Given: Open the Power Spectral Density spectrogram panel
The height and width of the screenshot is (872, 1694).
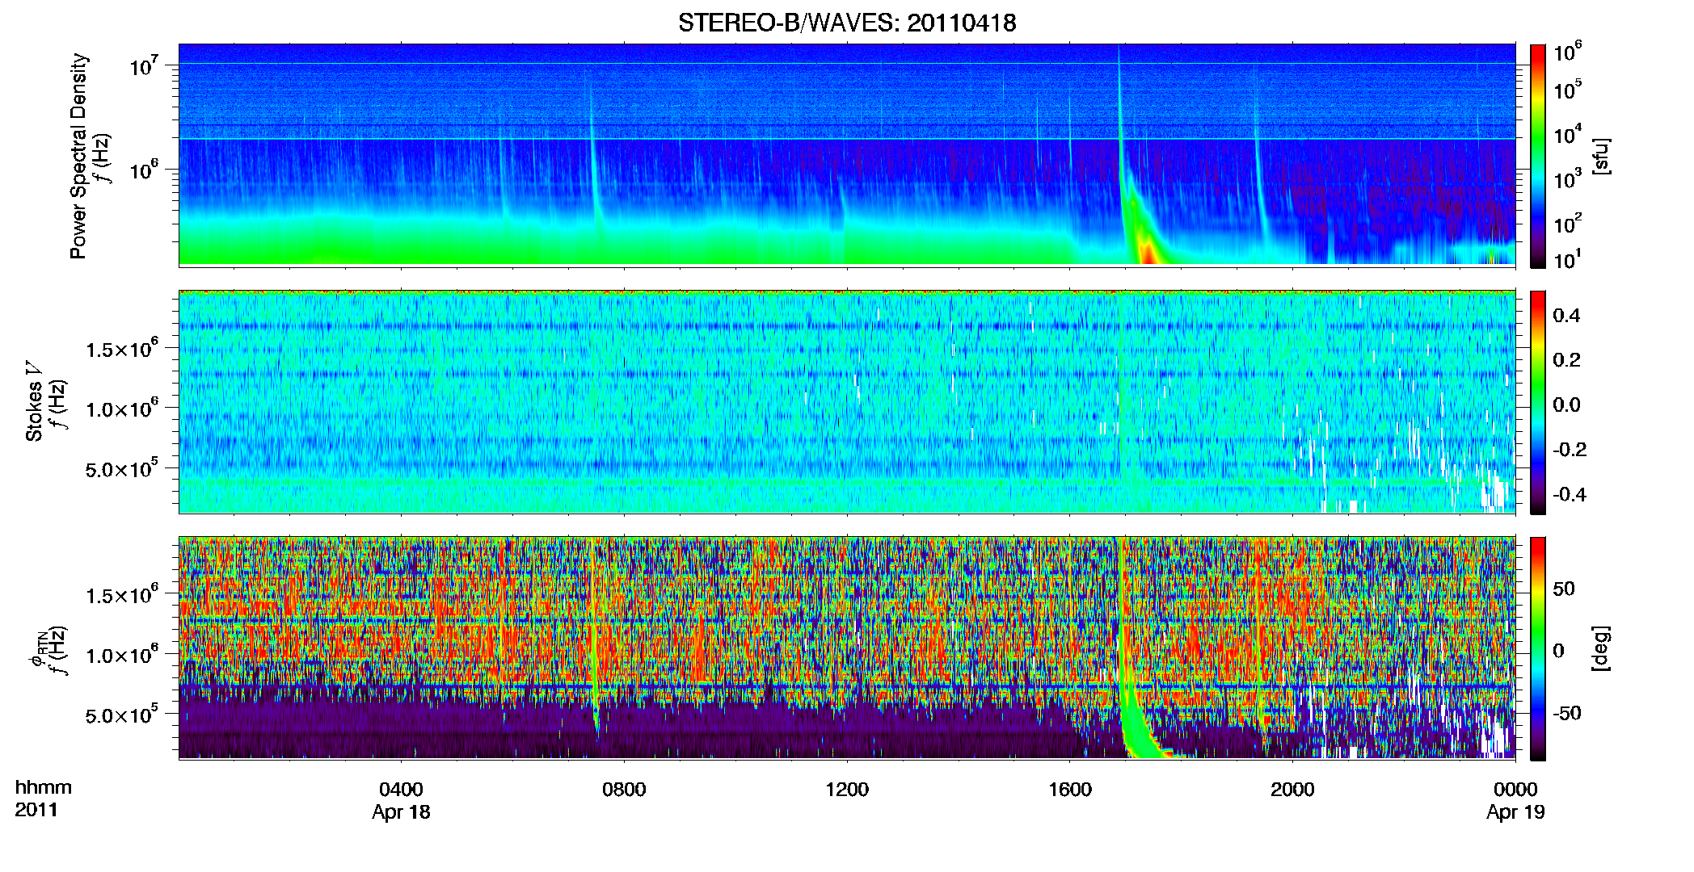Looking at the screenshot, I should tap(847, 155).
